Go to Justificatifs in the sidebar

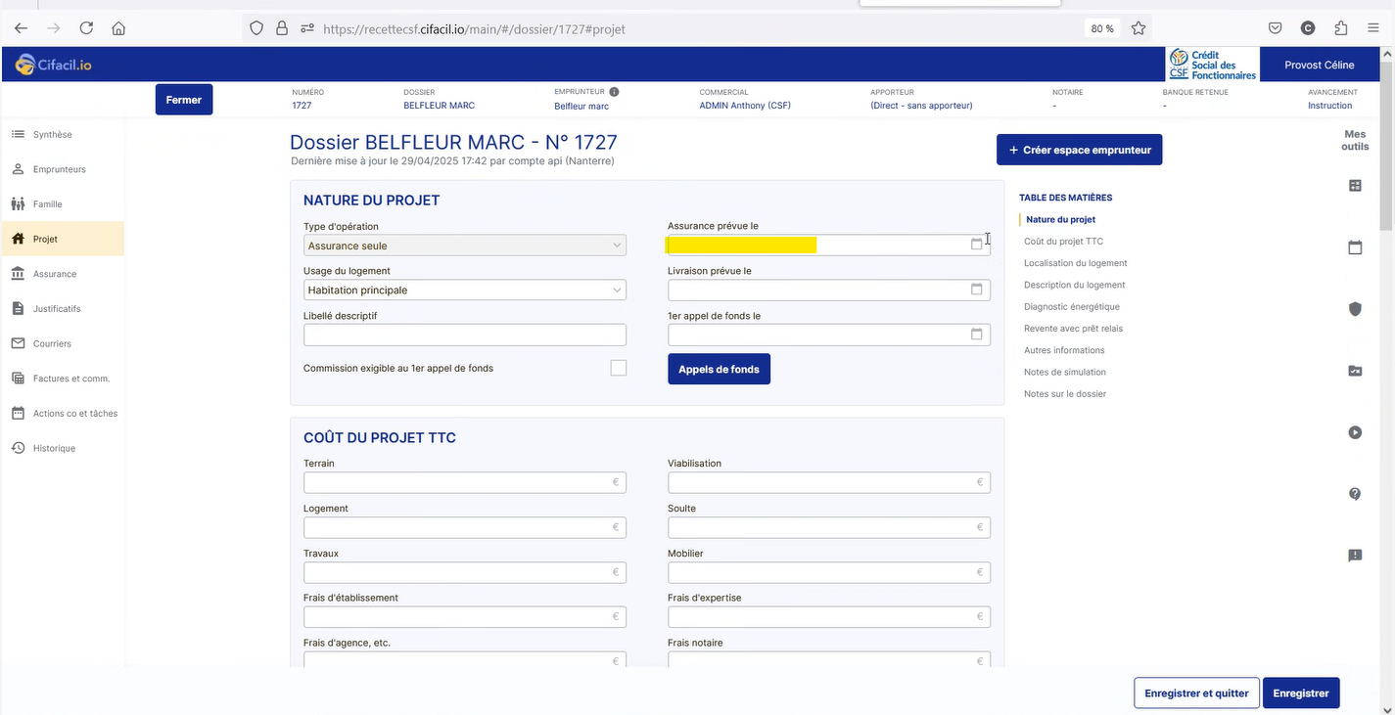click(57, 309)
